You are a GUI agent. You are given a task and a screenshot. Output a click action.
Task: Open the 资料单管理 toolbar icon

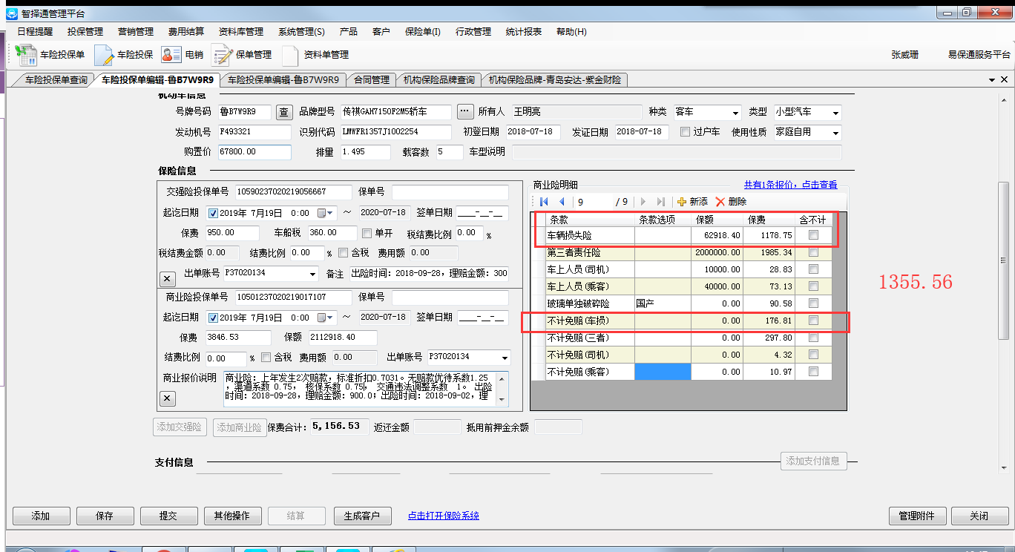[x=290, y=55]
